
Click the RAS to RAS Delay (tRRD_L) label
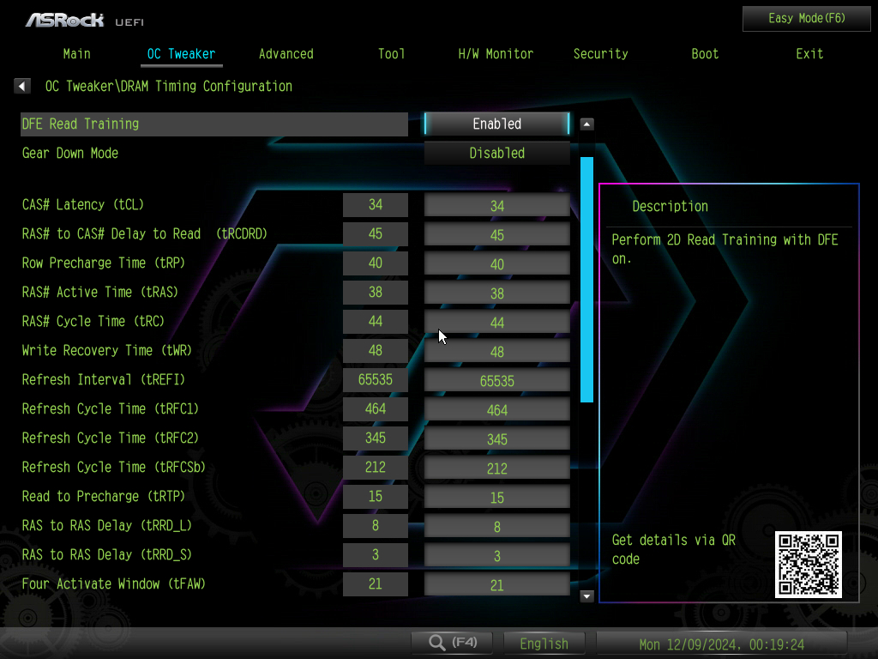tap(107, 525)
